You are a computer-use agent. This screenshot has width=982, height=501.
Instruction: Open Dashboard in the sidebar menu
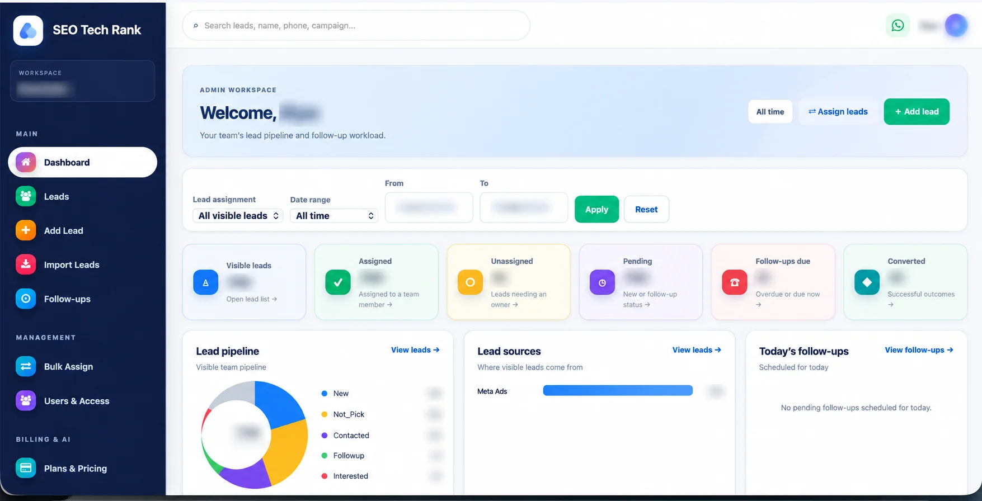83,162
